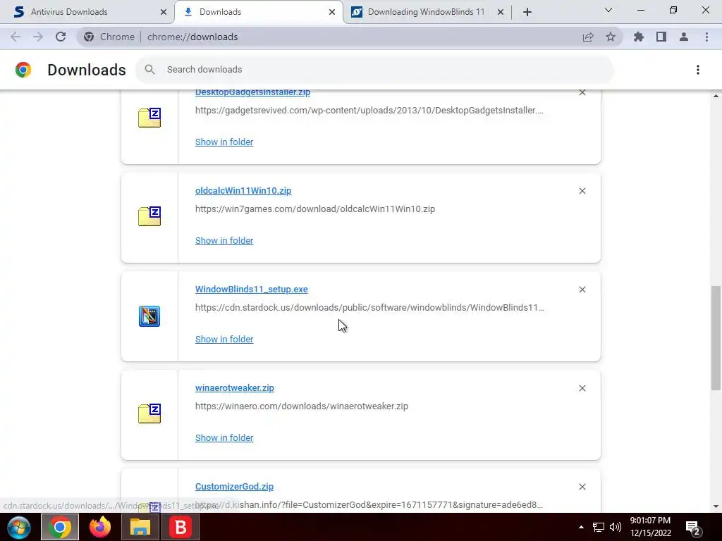Remove CustomizerGod.zip from the list
The width and height of the screenshot is (722, 541).
[582, 487]
